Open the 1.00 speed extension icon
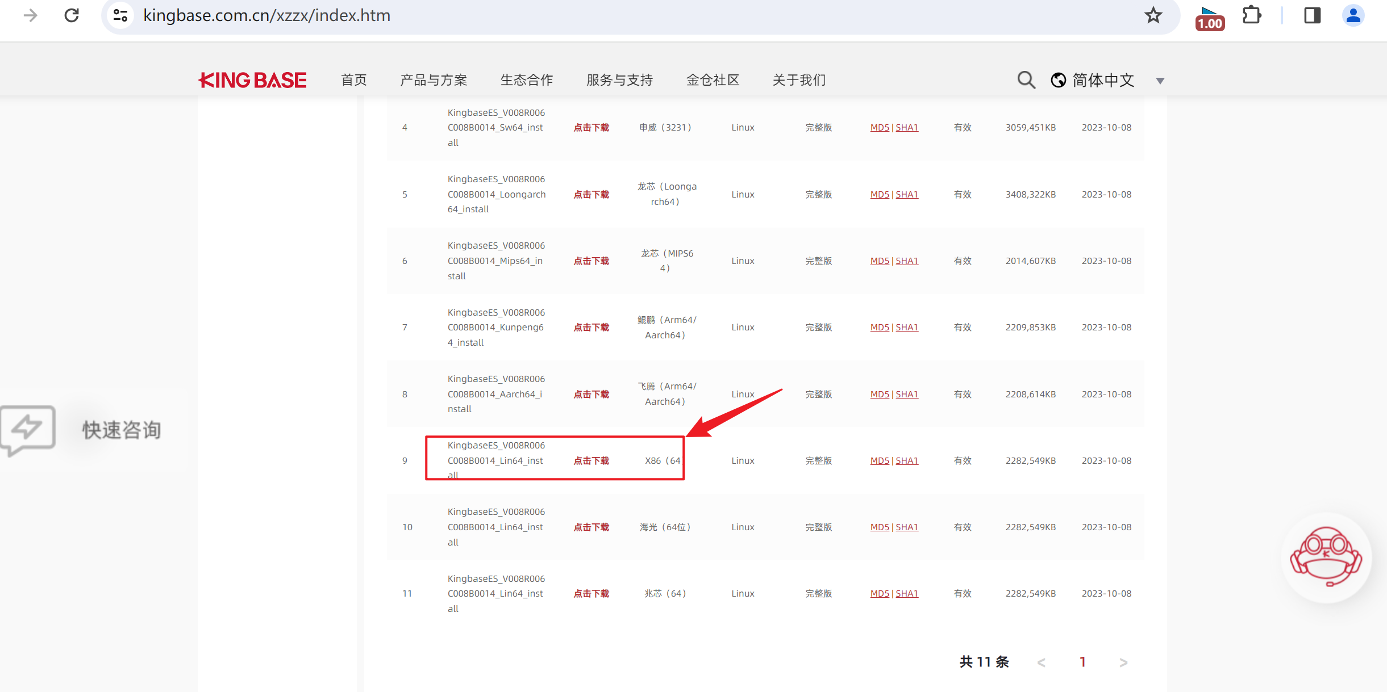The image size is (1387, 692). (x=1210, y=18)
